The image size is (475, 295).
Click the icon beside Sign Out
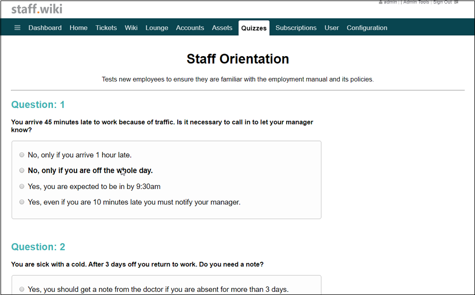pyautogui.click(x=456, y=2)
